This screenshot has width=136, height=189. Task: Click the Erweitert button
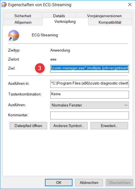click(x=109, y=126)
